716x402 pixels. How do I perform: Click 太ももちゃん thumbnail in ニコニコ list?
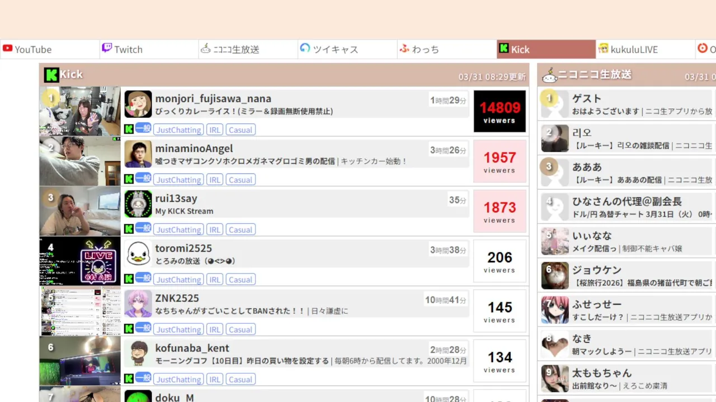(x=555, y=379)
